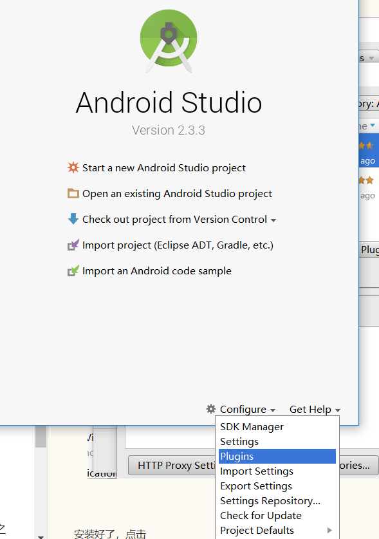Click the Version 2.3.3 text

[x=169, y=130]
